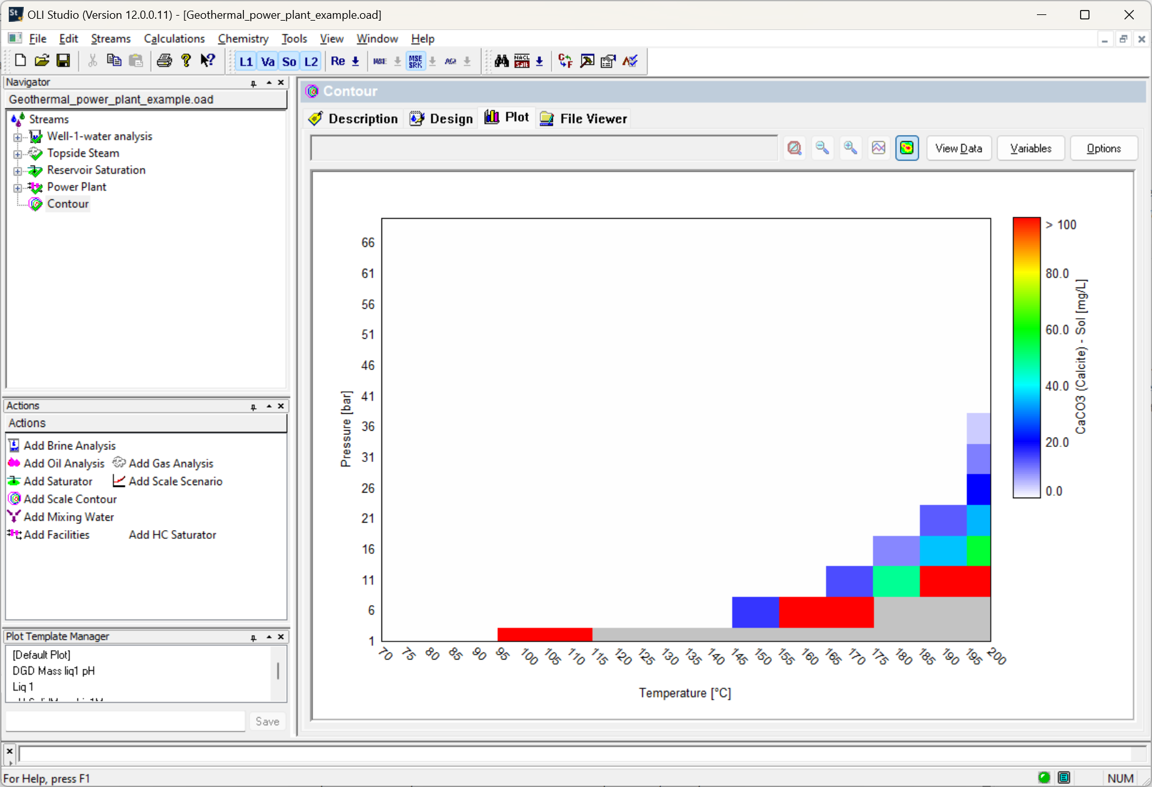Click the hammer tool toolbar icon

(x=587, y=61)
